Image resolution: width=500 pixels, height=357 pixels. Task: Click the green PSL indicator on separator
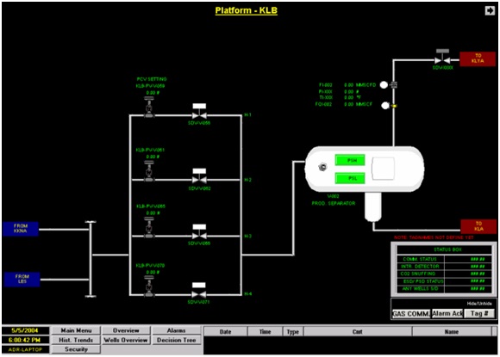350,178
